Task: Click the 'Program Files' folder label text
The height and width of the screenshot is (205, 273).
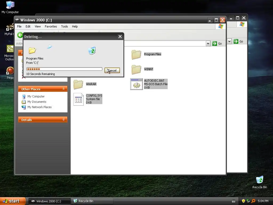Action: [x=152, y=54]
